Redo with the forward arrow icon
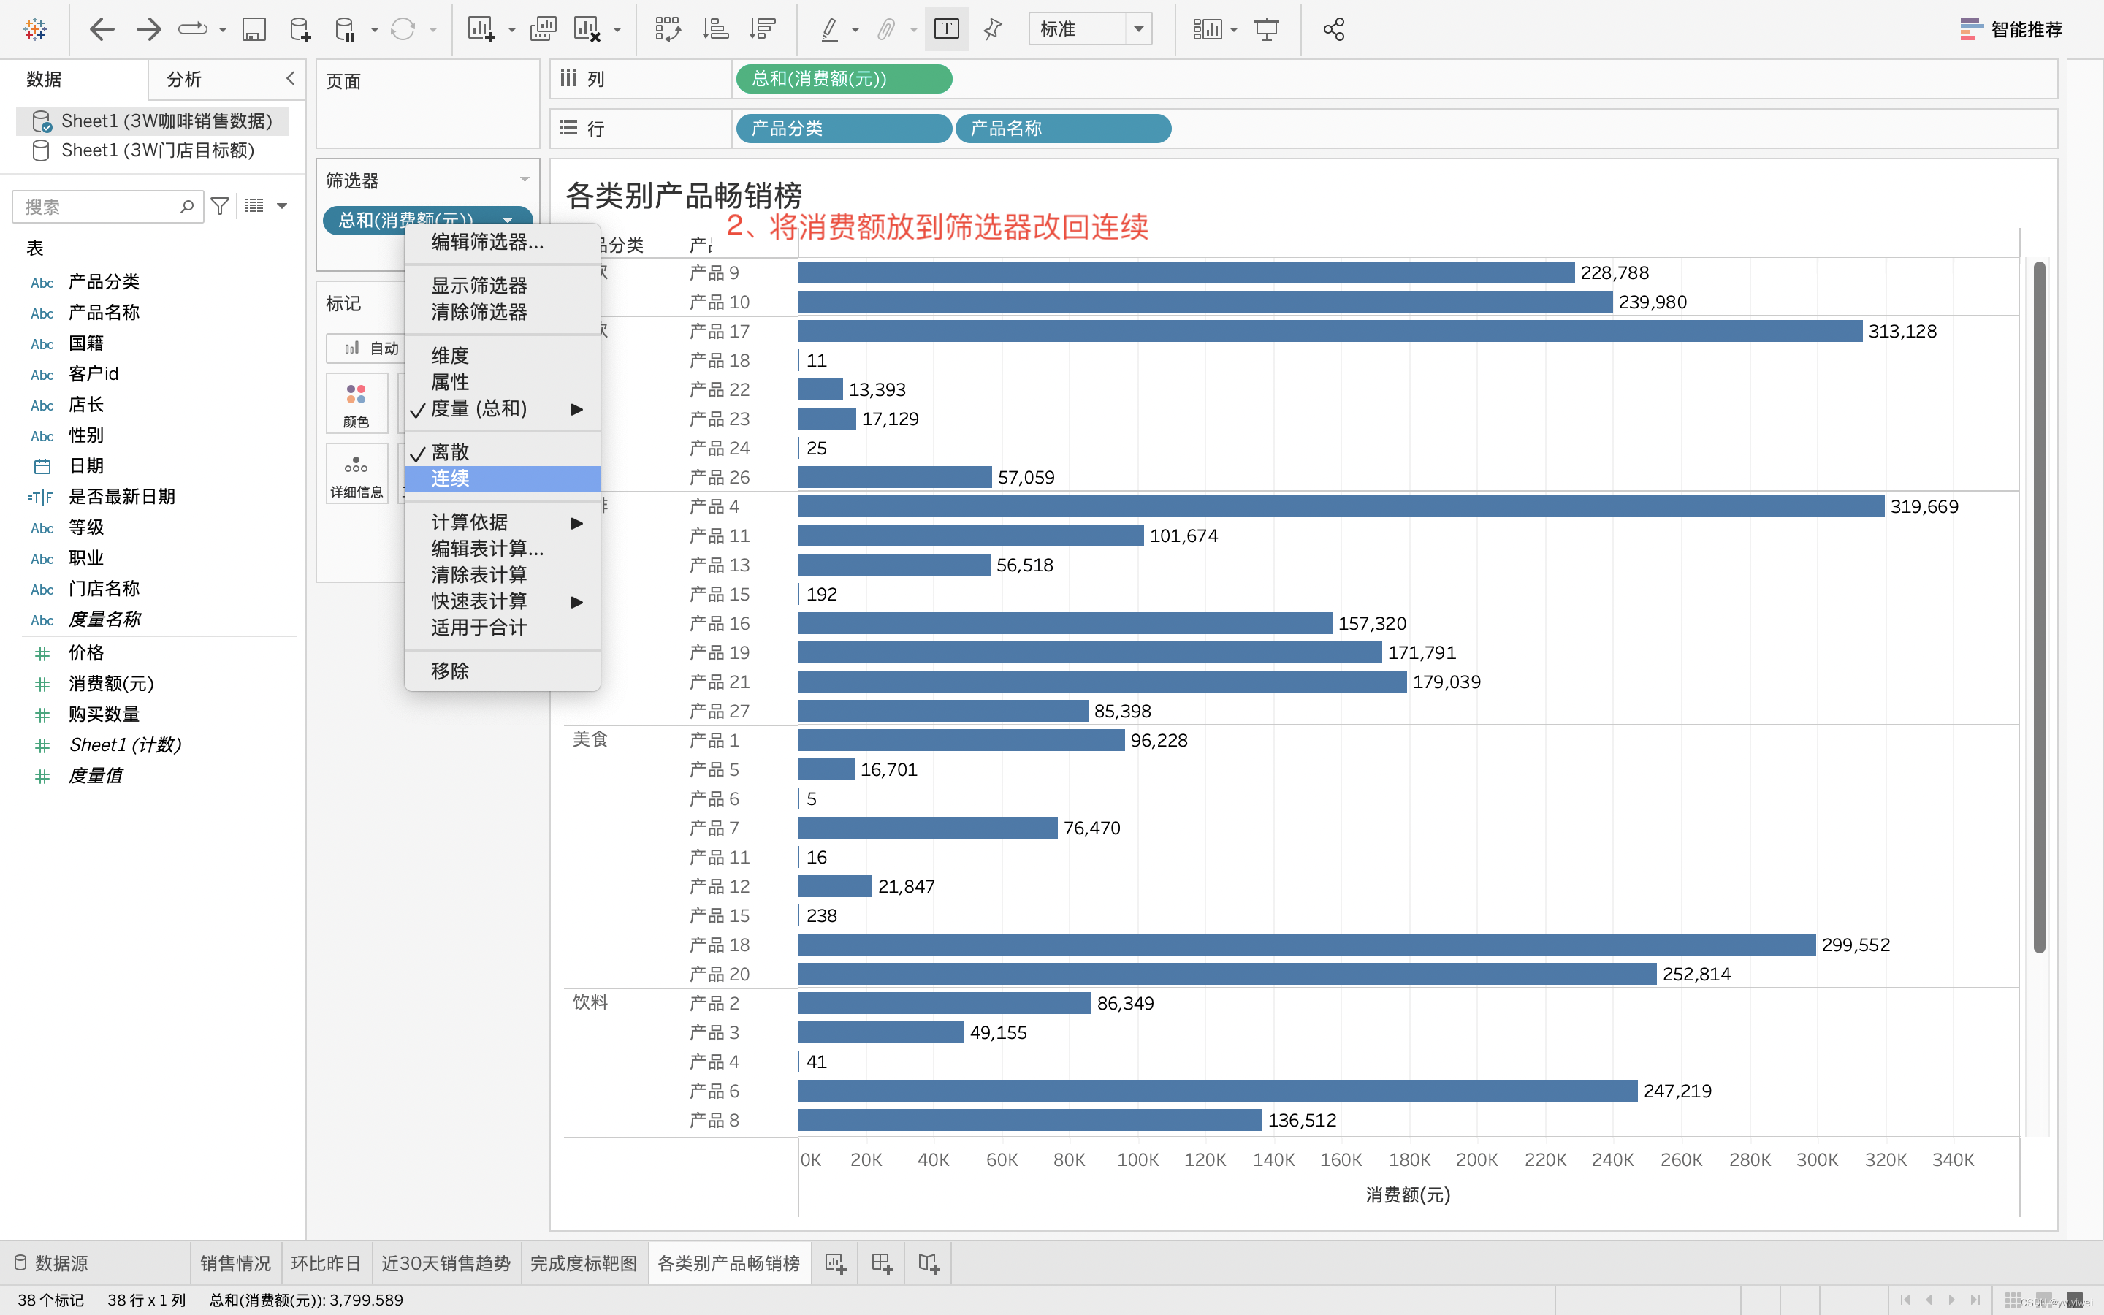 coord(149,28)
